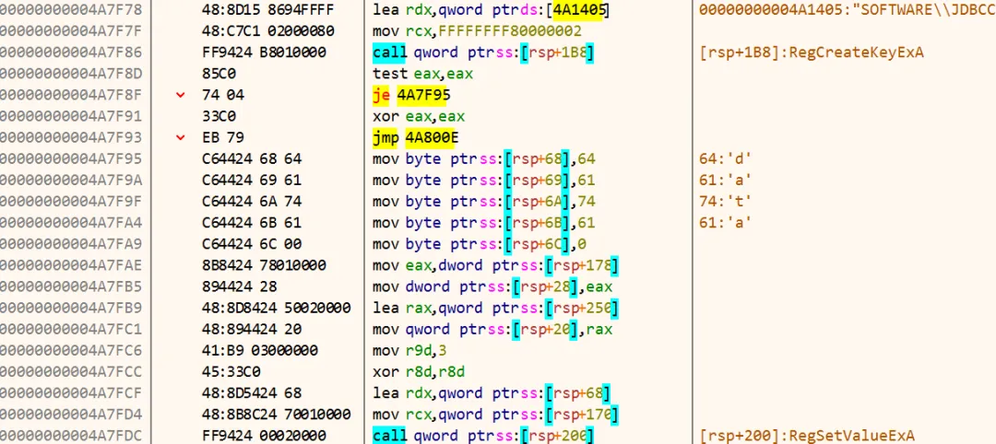Click the "SOFTWARE\\JDBCC string comment

tap(847, 9)
